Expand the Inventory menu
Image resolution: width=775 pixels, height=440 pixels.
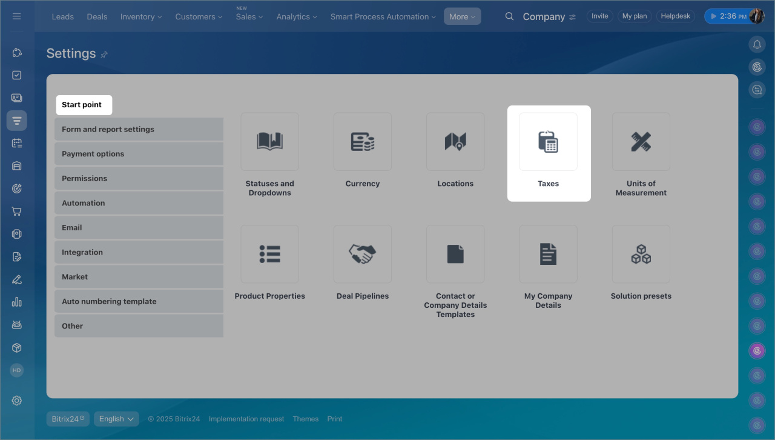point(141,16)
